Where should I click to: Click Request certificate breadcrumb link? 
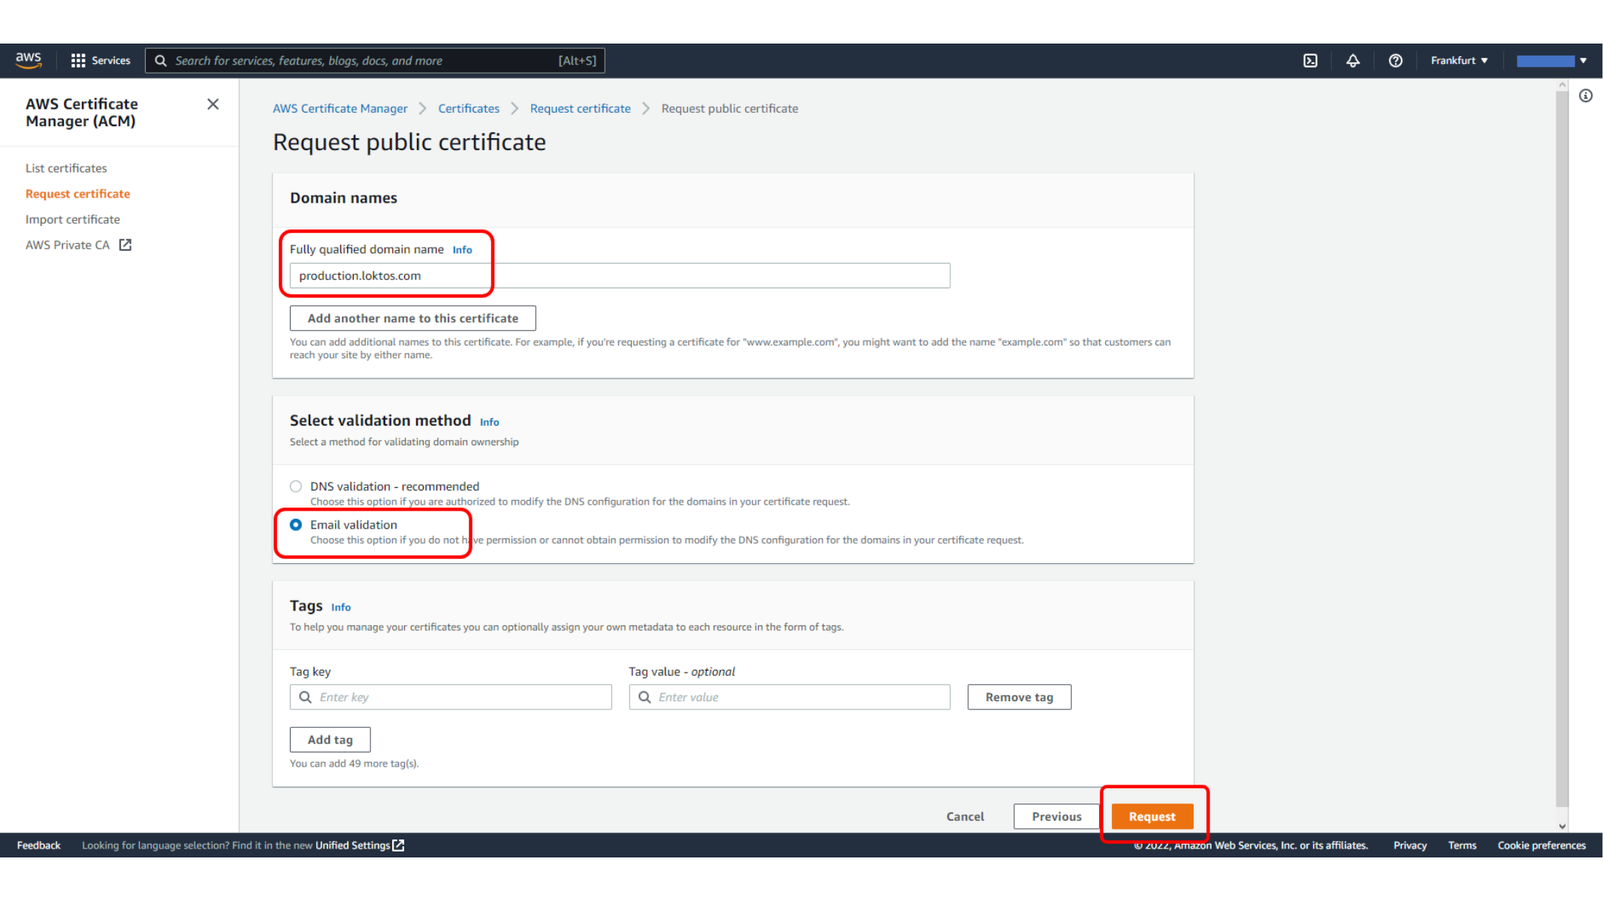580,109
